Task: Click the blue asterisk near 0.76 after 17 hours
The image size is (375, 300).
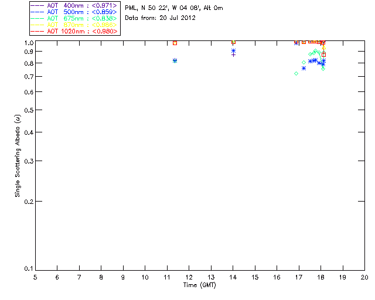Action: tap(304, 68)
